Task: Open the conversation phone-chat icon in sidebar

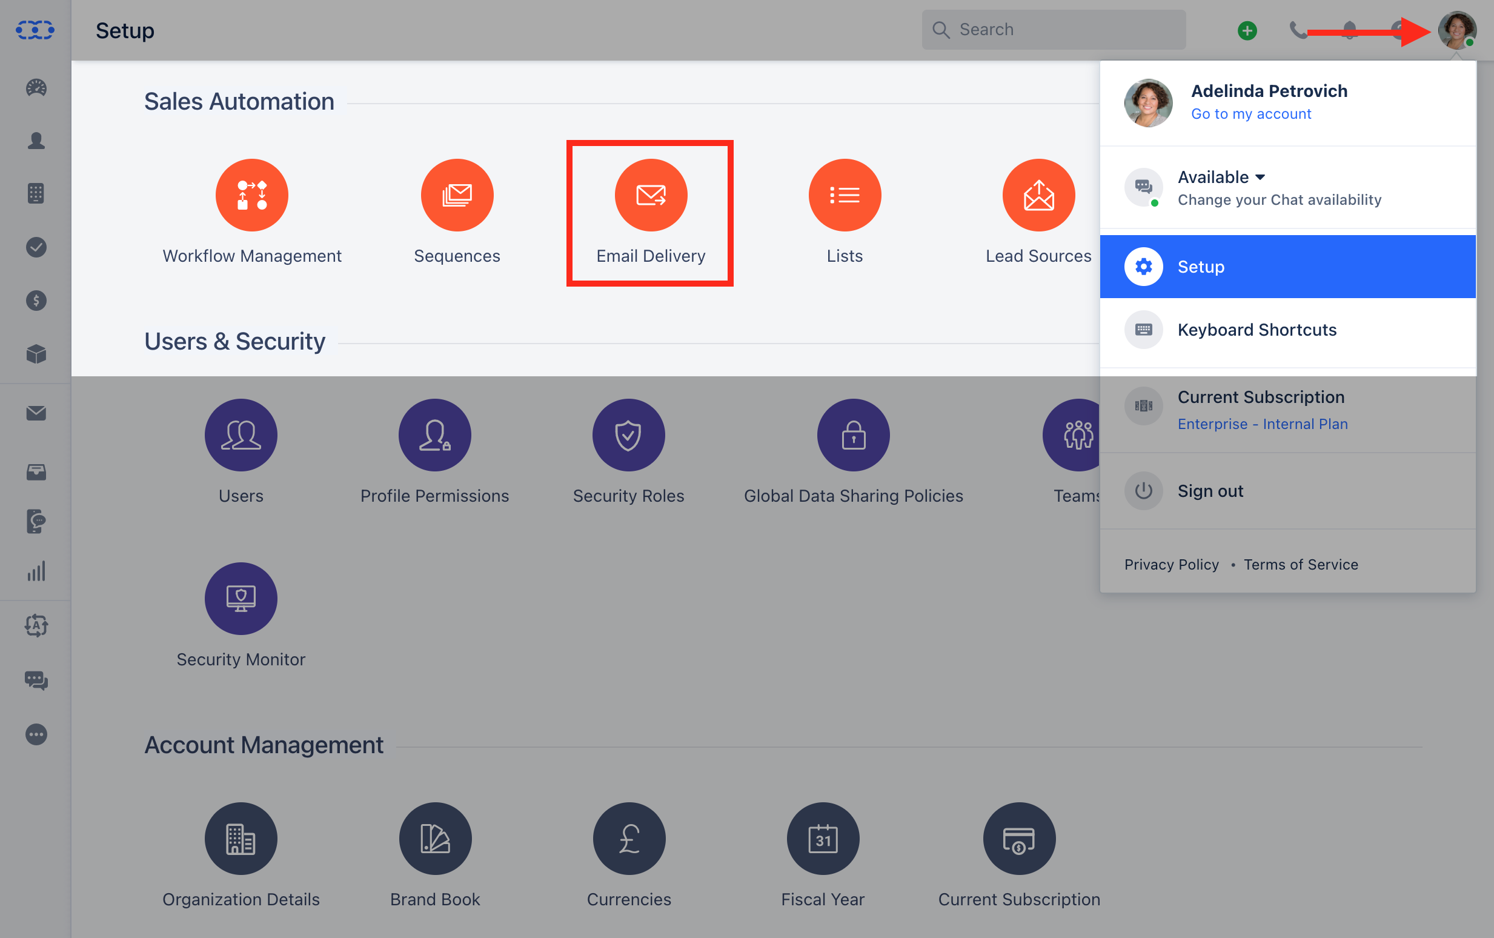Action: tap(36, 521)
